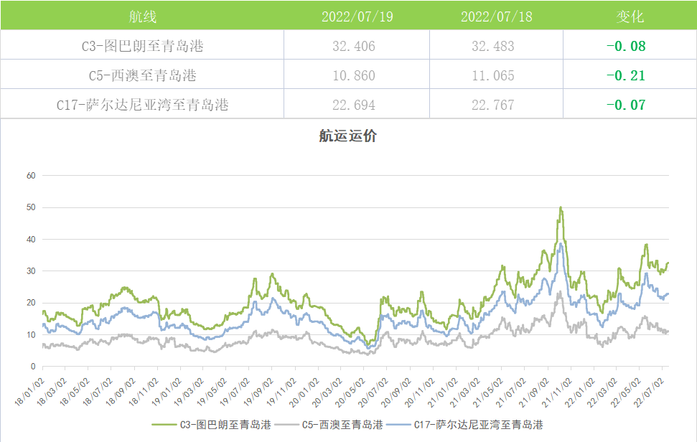697x442 pixels.
Task: Click the green peak near 50 on chart
Action: tap(561, 208)
